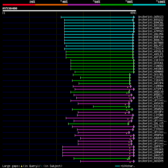Select the AV530400 query name
168x168 pixels.
pos(10,8)
